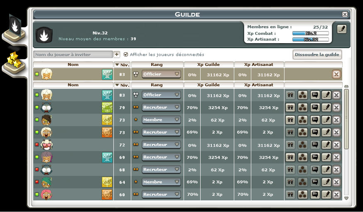This screenshot has height=212, width=363.
Task: Click the X button in the highlighted top row
Action: coord(336,74)
